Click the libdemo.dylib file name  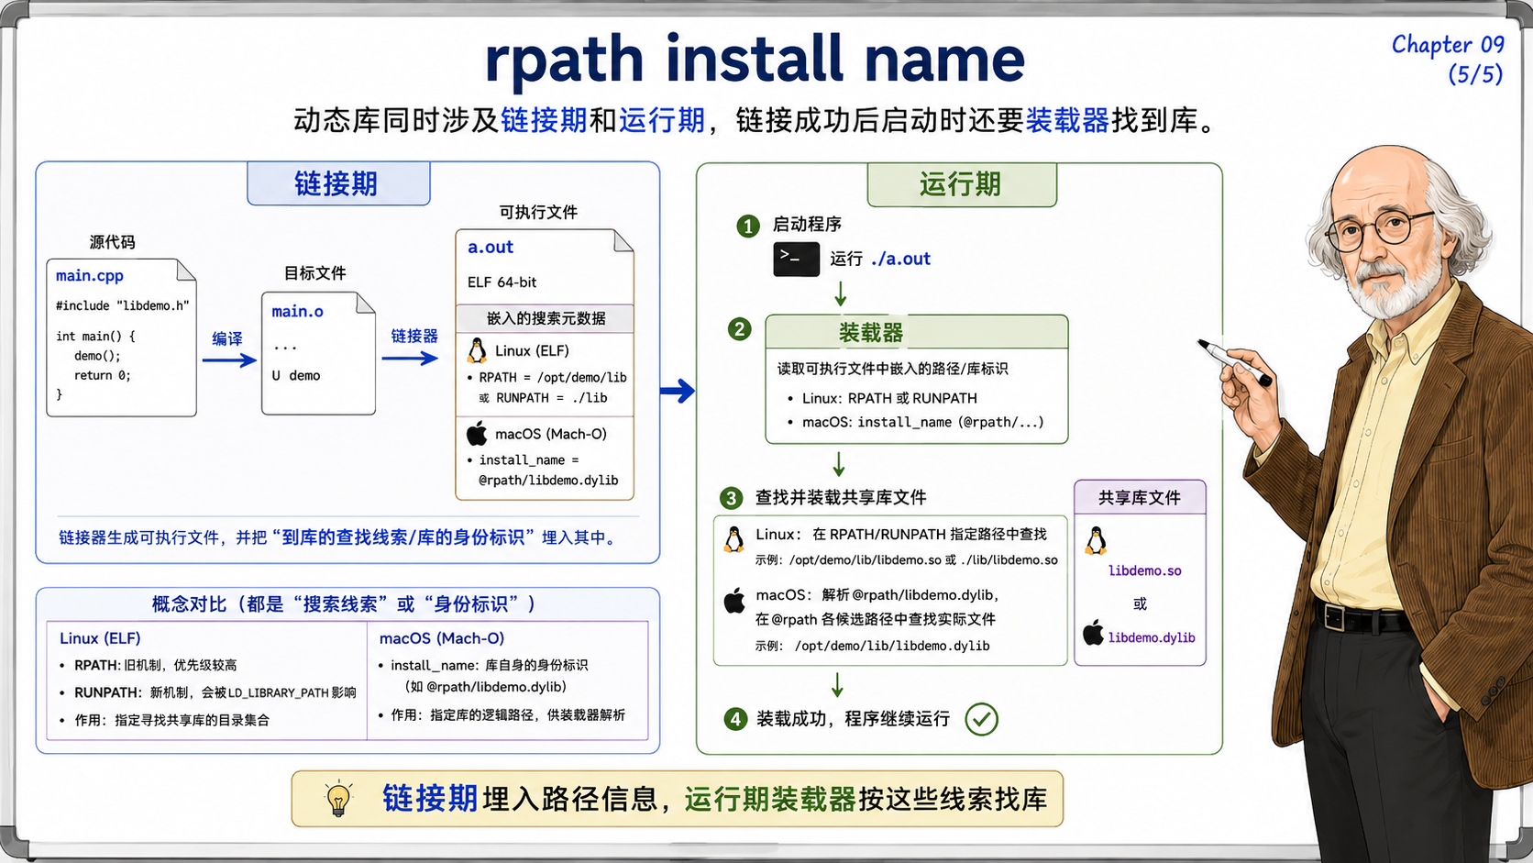(x=1152, y=637)
